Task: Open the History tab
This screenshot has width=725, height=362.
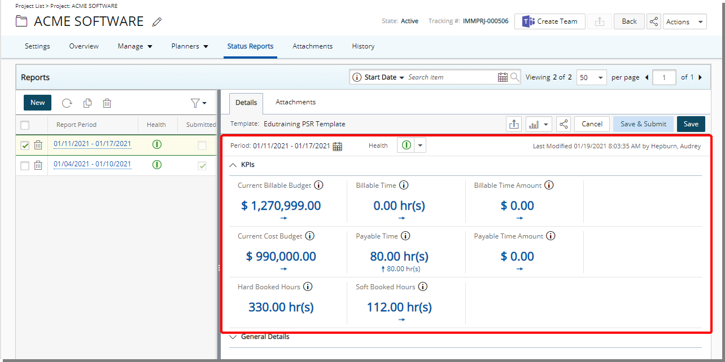Action: point(363,46)
